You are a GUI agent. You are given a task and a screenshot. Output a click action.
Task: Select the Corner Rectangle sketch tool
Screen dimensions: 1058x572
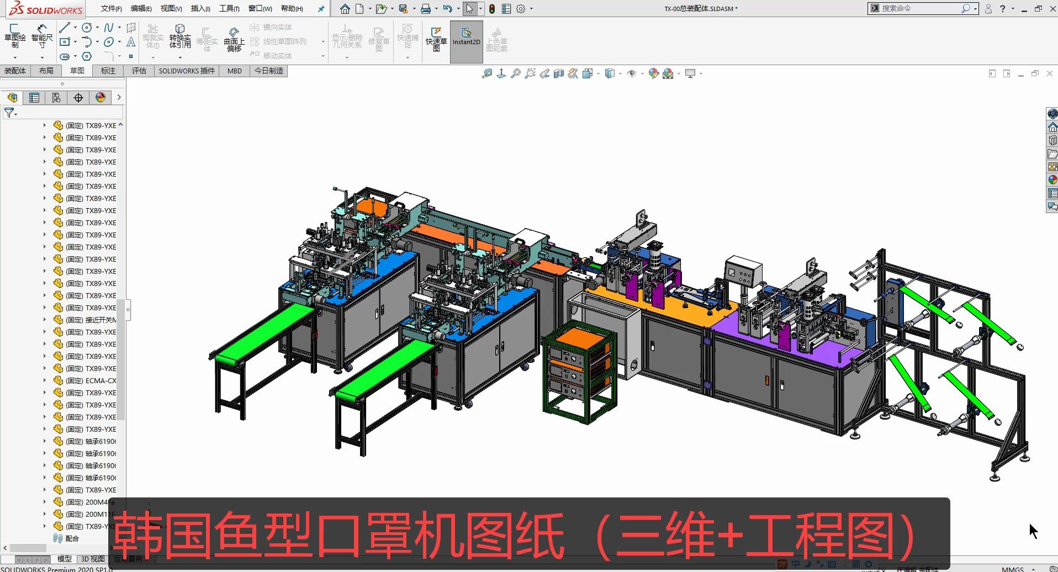pyautogui.click(x=65, y=41)
